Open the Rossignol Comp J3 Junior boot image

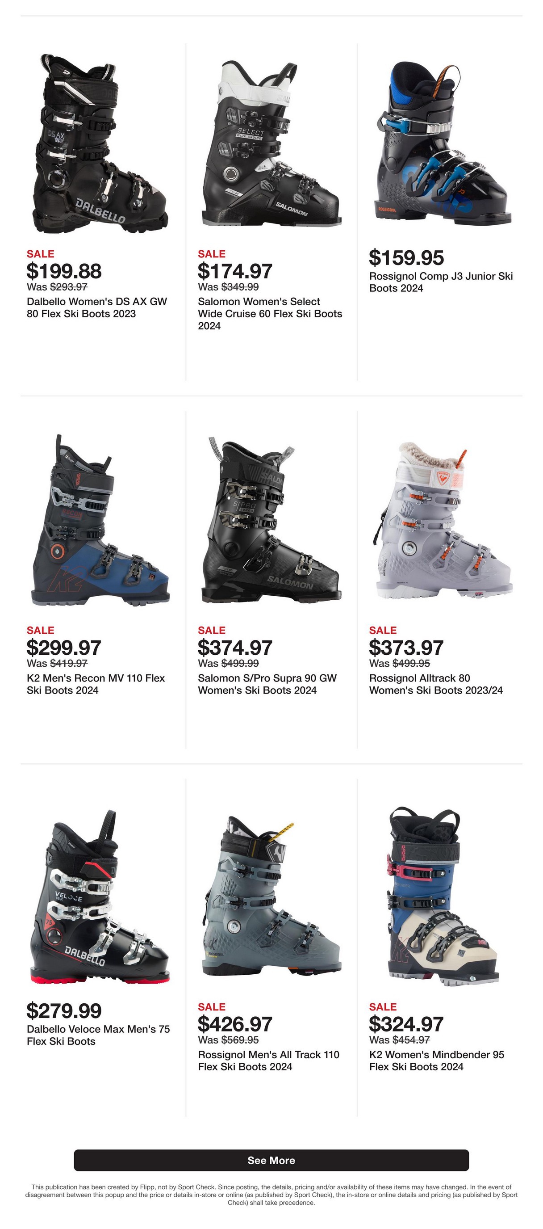pyautogui.click(x=443, y=143)
